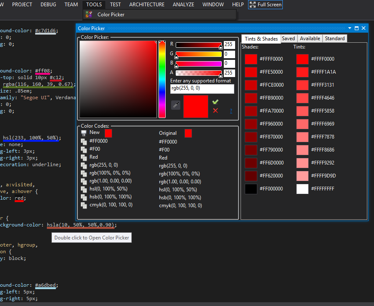Image resolution: width=374 pixels, height=306 pixels.
Task: Save the New color using floppy icon
Action: [84, 132]
